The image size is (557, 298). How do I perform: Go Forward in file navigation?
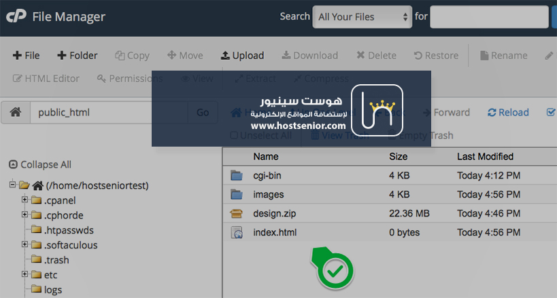(x=446, y=113)
